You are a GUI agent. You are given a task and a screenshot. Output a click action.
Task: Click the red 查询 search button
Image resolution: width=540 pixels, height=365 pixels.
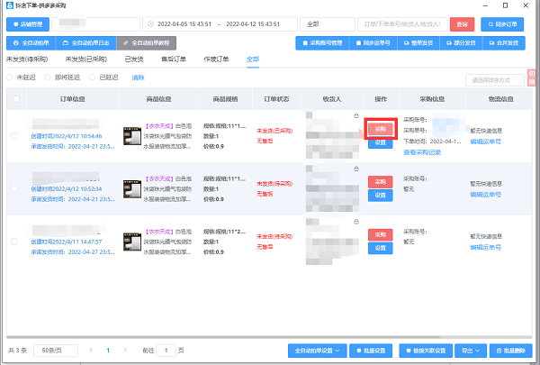click(463, 24)
